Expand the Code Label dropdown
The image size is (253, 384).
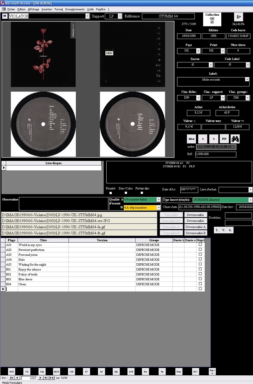[248, 65]
